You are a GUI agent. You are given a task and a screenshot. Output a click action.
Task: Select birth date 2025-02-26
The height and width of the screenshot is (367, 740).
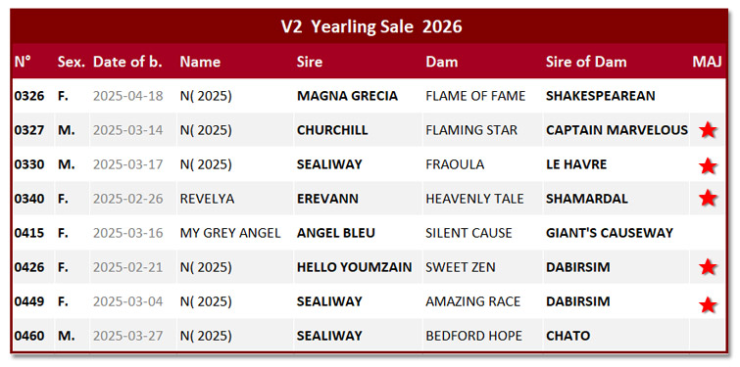tap(127, 199)
